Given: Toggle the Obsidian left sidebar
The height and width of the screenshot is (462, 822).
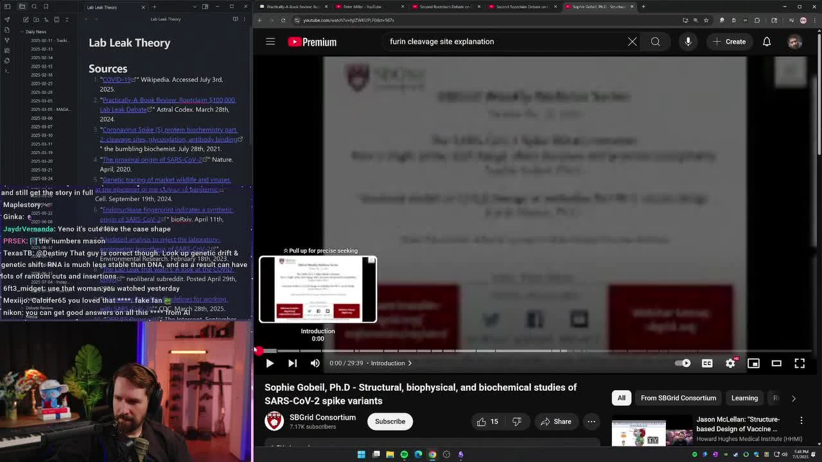Looking at the screenshot, I should pos(7,6).
